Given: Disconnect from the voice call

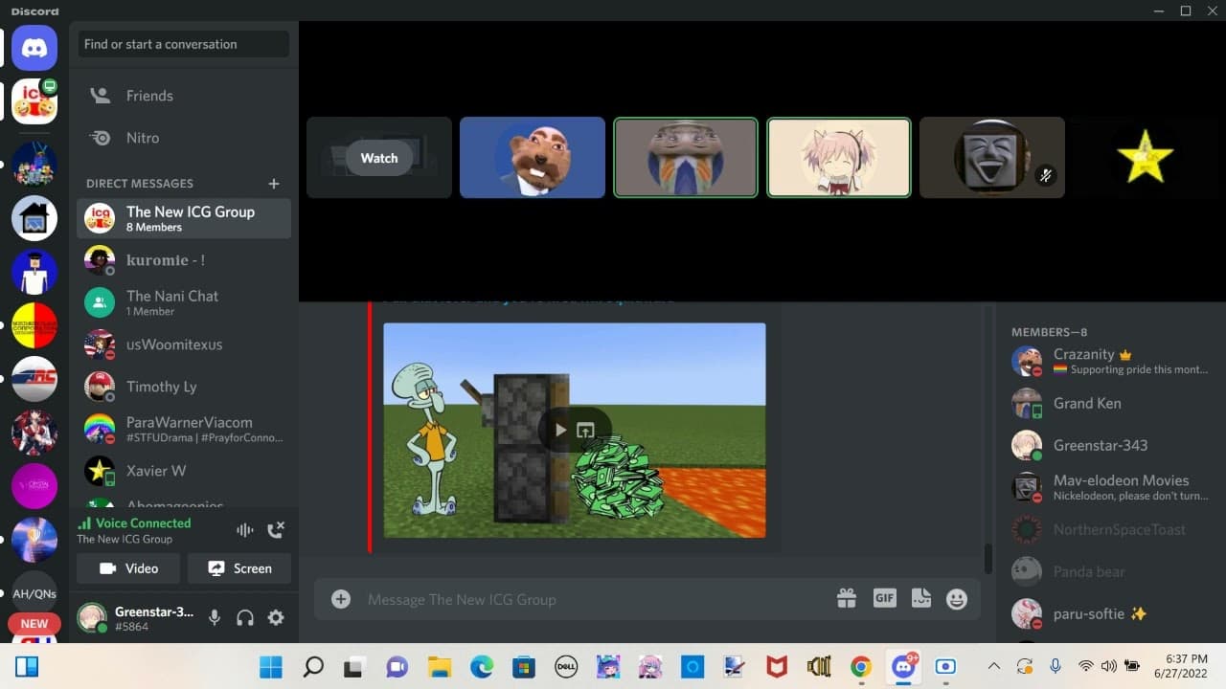Looking at the screenshot, I should click(x=276, y=529).
